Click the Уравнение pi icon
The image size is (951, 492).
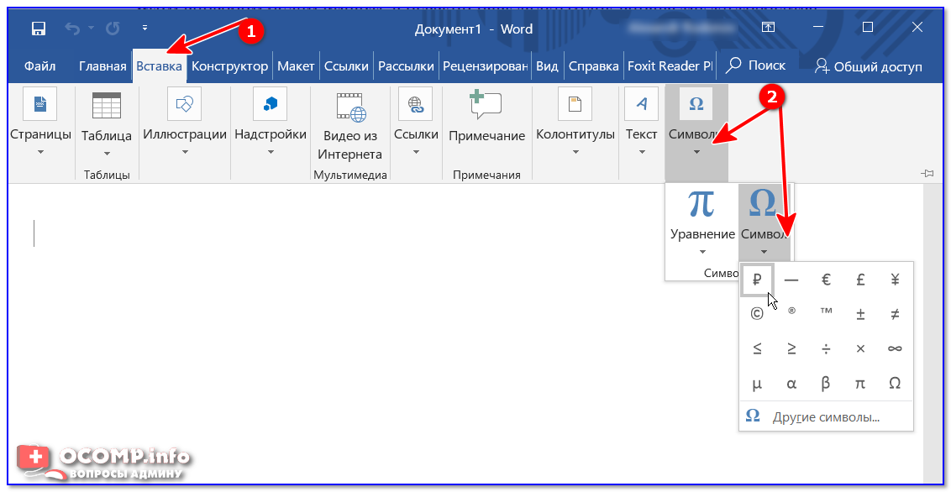(701, 203)
